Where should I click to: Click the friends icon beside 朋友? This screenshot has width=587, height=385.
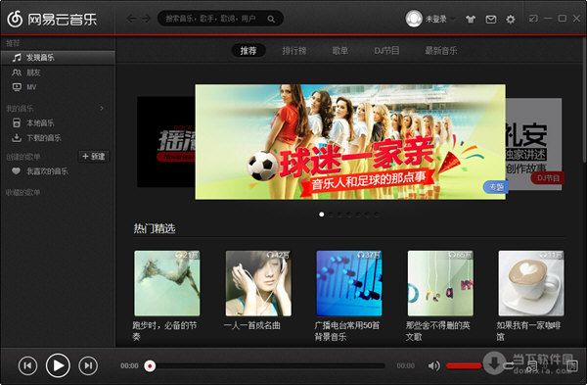point(17,72)
